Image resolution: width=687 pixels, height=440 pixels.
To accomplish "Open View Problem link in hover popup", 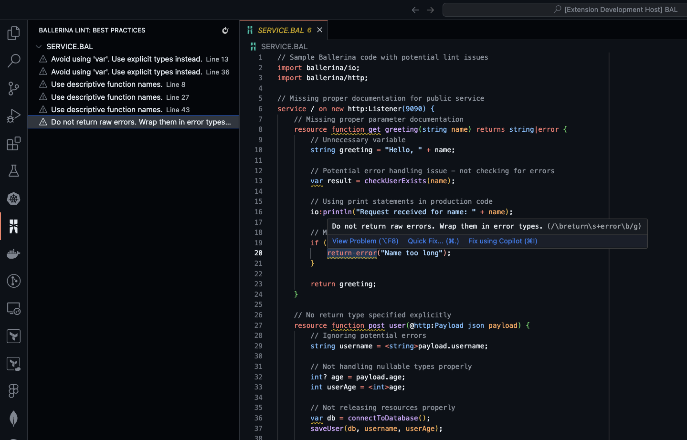I will [365, 241].
